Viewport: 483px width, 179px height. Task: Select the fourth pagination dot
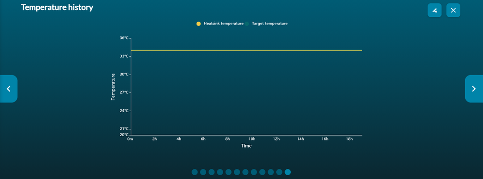[x=220, y=172]
